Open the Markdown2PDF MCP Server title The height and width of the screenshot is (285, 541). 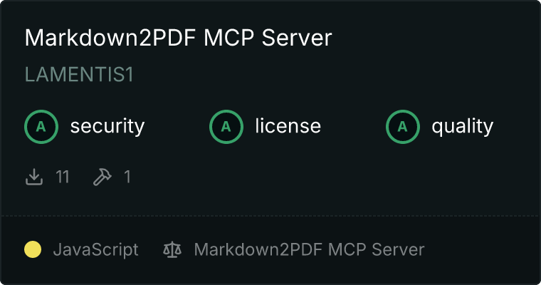click(x=178, y=38)
